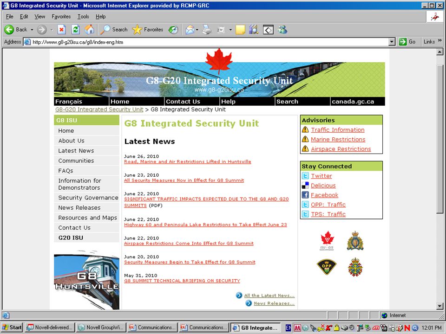This screenshot has width=446, height=334.
Task: Open Airspace Restrictions advisory link
Action: click(x=341, y=149)
